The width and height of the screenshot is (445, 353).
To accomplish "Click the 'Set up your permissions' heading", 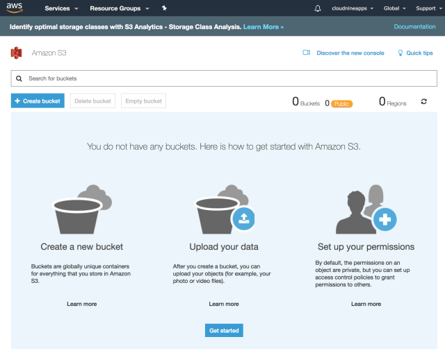I will 366,247.
